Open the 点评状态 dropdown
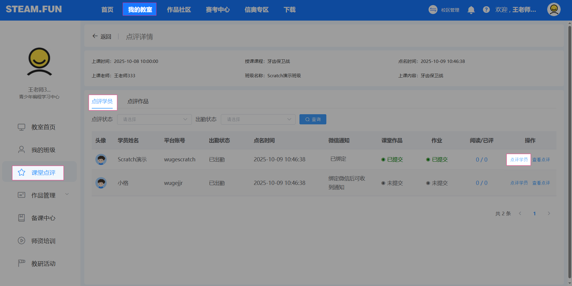Viewport: 572px width, 286px height. click(x=154, y=119)
